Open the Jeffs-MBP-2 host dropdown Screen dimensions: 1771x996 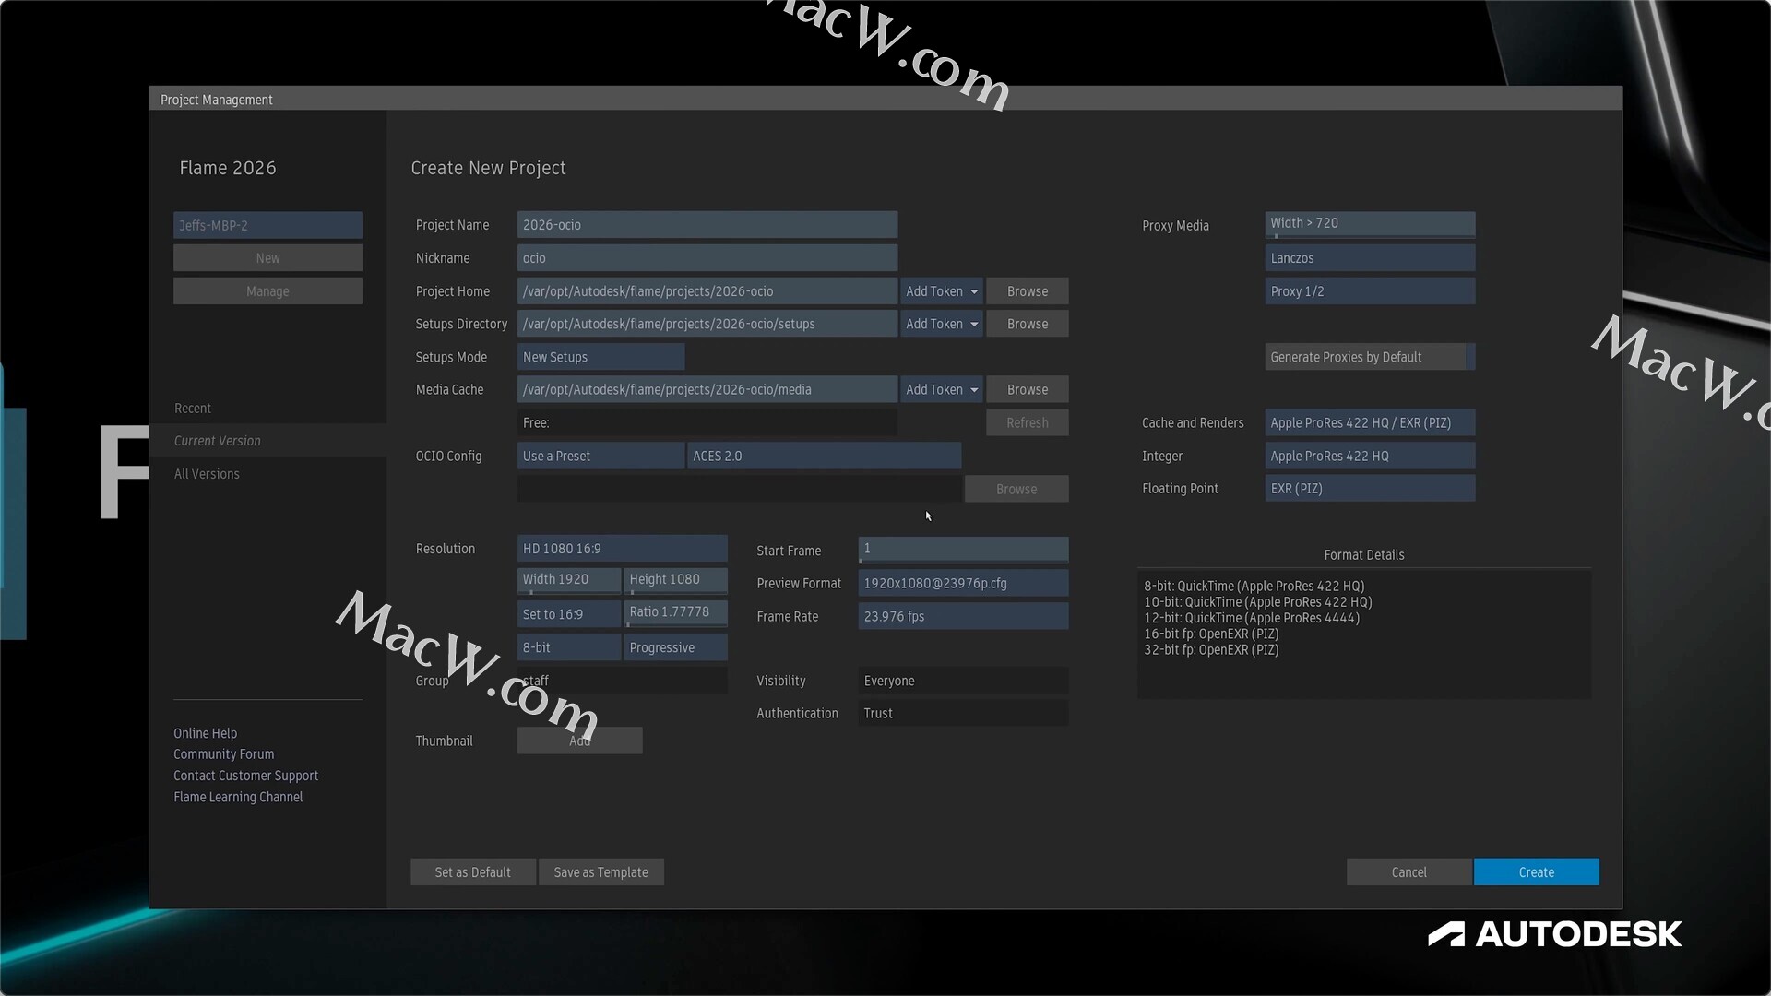pyautogui.click(x=267, y=225)
